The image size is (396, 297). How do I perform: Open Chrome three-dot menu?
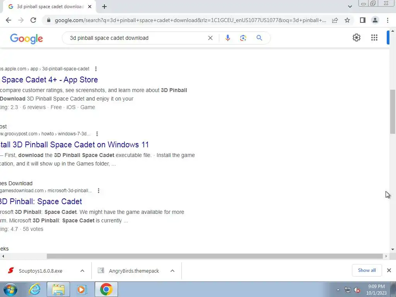click(387, 20)
